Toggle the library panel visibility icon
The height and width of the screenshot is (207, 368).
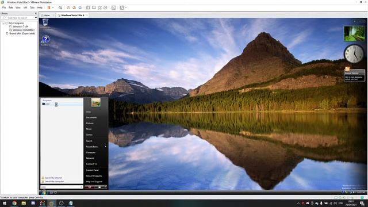[x=88, y=7]
